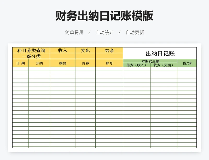Select the 收入 header cell

(x=63, y=50)
